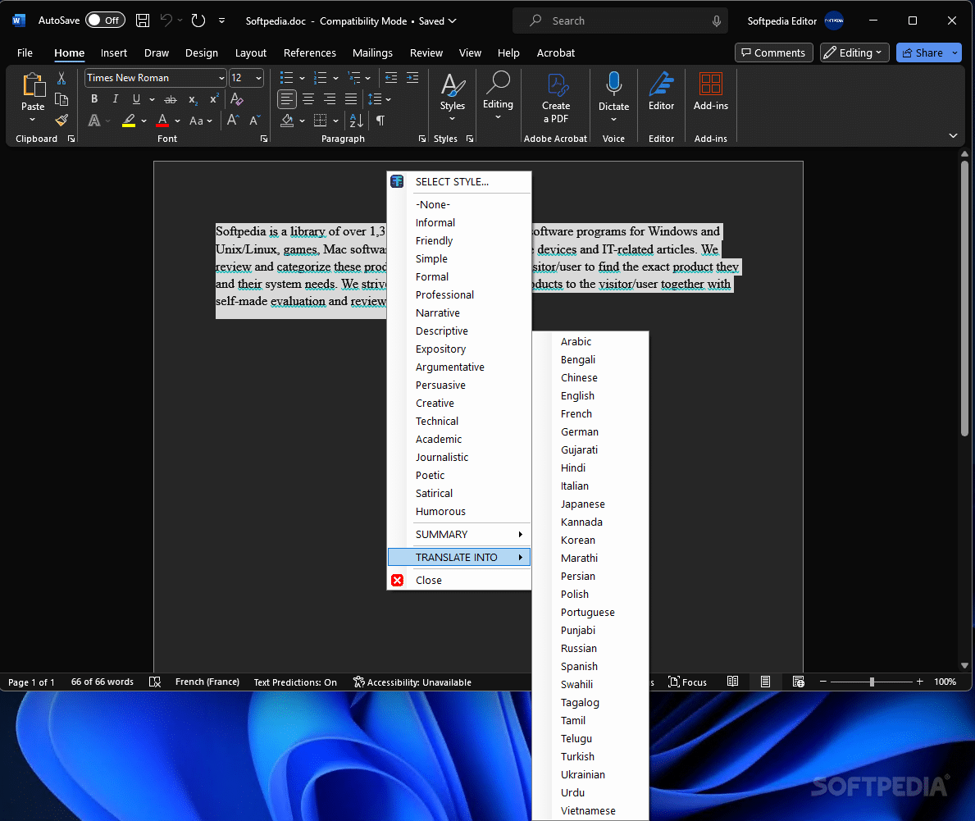Switch to Web Layout view icon
The height and width of the screenshot is (821, 975).
point(799,682)
